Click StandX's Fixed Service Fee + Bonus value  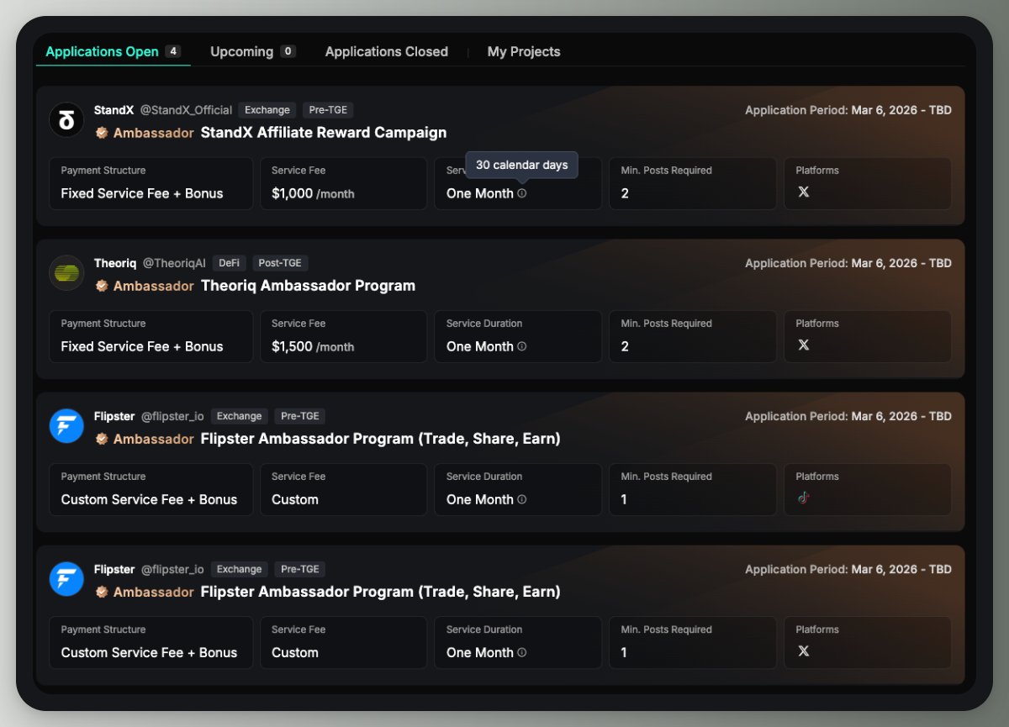click(142, 193)
